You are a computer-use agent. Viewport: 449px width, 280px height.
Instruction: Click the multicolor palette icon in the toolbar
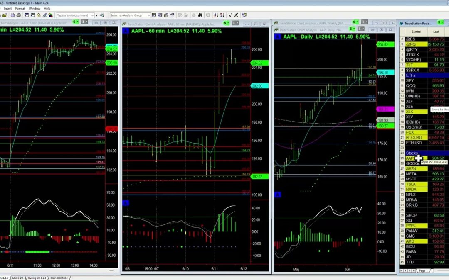[x=51, y=15]
